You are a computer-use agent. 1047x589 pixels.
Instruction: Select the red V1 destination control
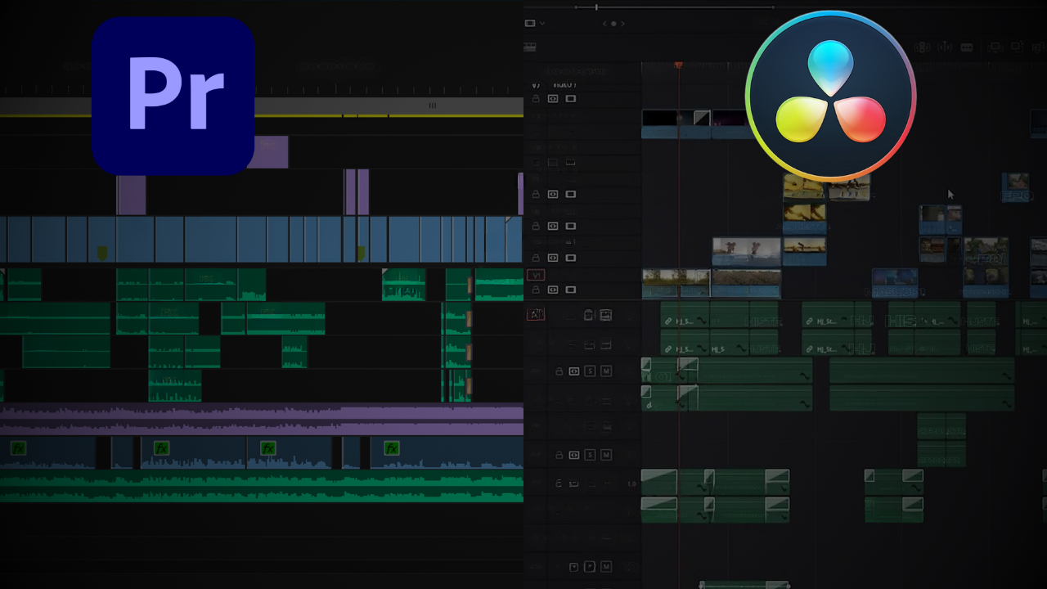point(536,276)
